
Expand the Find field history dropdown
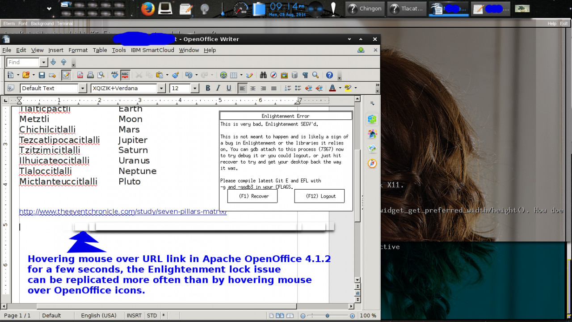pyautogui.click(x=43, y=62)
